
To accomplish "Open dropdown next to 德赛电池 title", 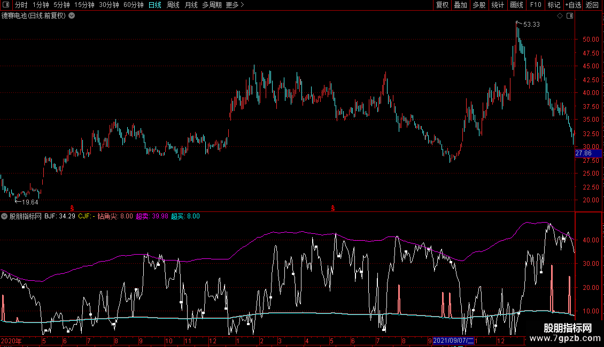I will pyautogui.click(x=72, y=16).
